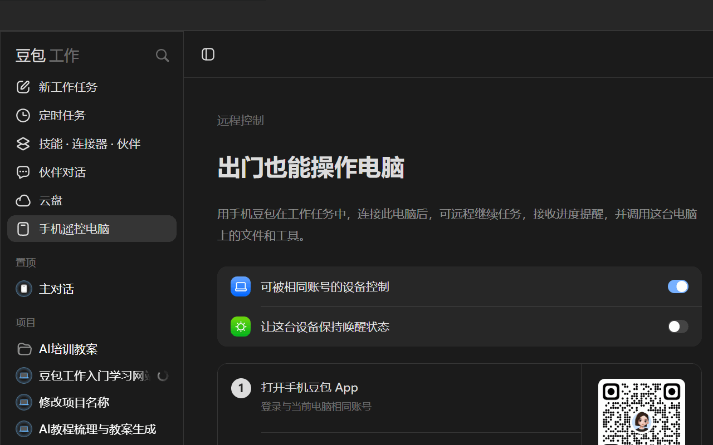Click the chat bubble icon beside 伙伴对话
This screenshot has height=445, width=713.
coord(23,172)
